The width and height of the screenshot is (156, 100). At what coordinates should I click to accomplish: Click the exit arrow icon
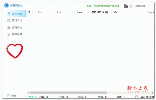[9, 96]
